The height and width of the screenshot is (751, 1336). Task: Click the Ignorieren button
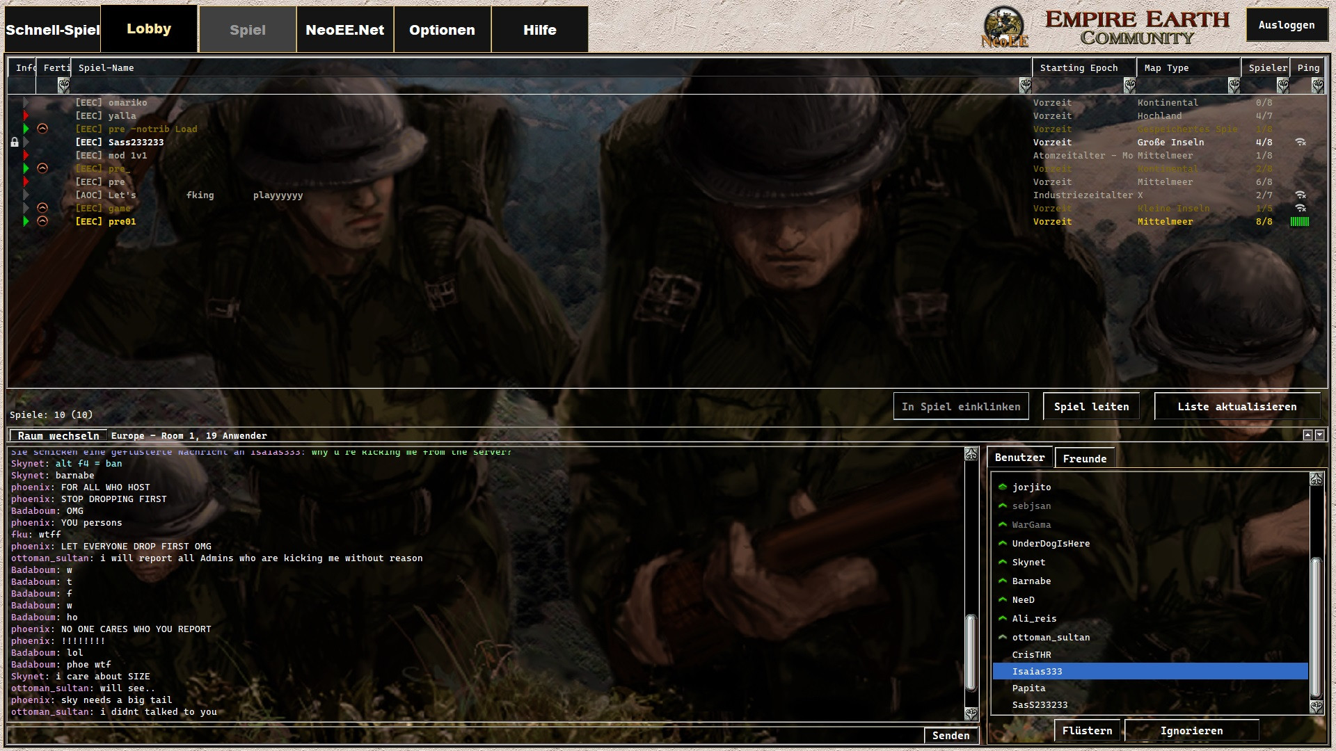coord(1191,731)
